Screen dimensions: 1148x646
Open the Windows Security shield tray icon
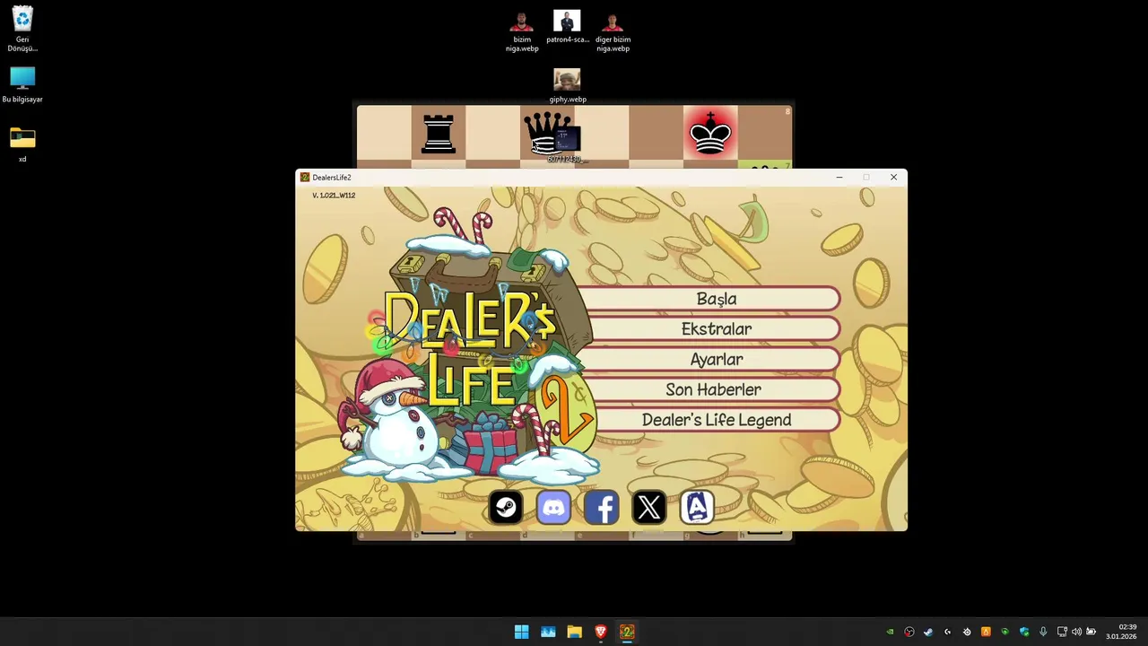click(1024, 632)
